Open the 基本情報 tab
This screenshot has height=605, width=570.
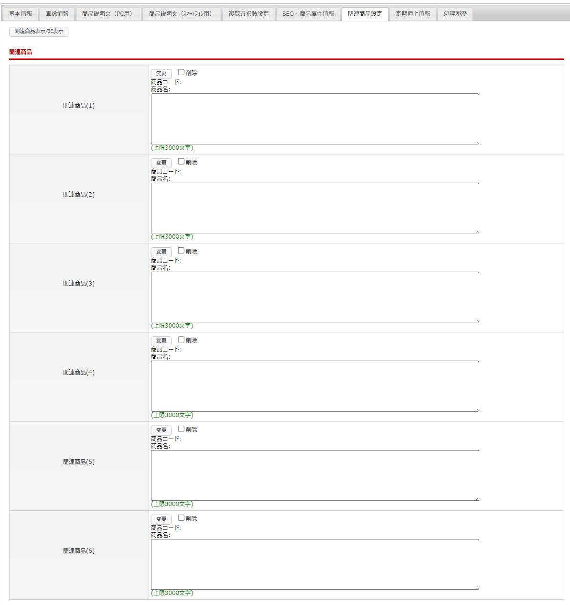coord(21,14)
